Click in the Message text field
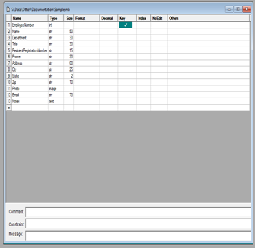The height and width of the screenshot is (249, 256). click(x=139, y=236)
